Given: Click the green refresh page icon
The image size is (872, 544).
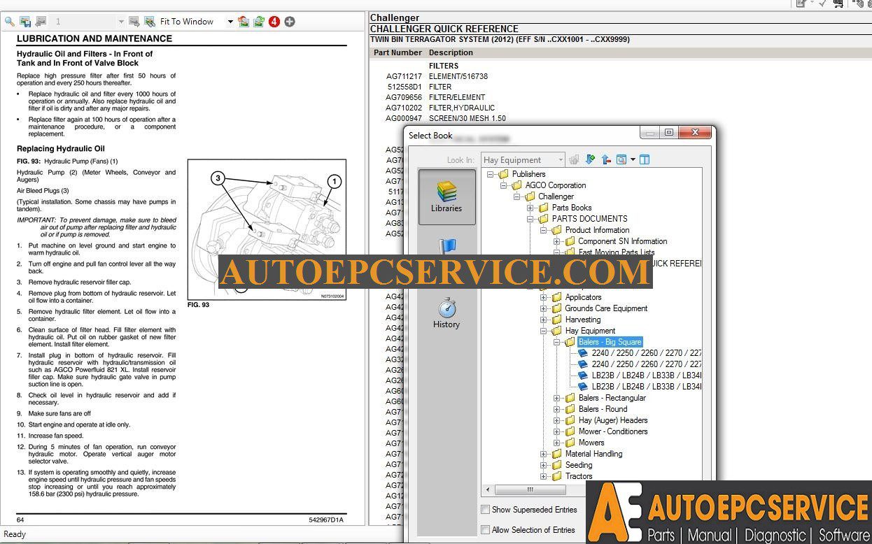Looking at the screenshot, I should click(258, 22).
